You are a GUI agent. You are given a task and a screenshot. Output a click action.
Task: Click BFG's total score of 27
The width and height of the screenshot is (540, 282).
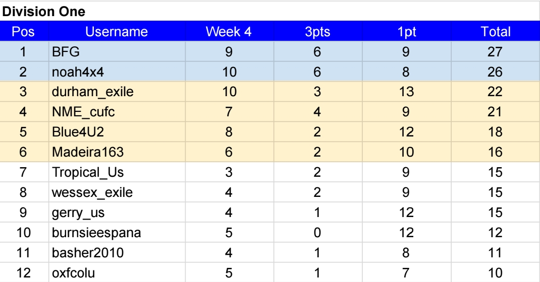tap(495, 52)
